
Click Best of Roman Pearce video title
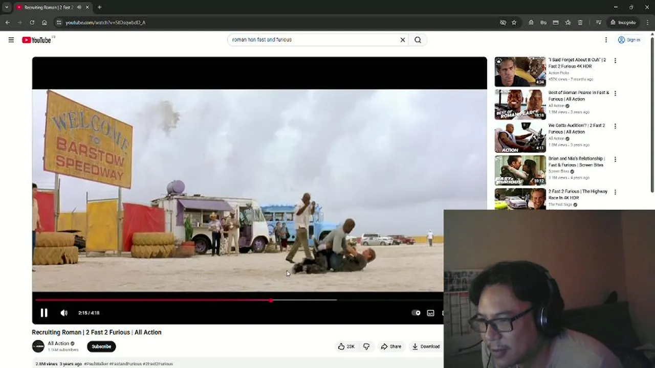pos(579,96)
